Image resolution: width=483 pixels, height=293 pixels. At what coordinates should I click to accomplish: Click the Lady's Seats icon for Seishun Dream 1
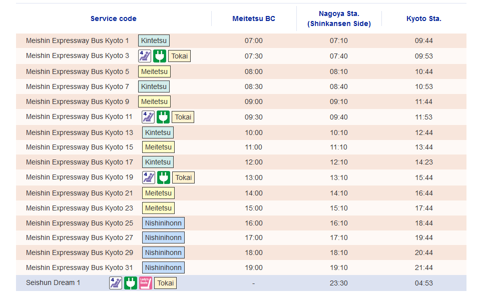pos(145,283)
